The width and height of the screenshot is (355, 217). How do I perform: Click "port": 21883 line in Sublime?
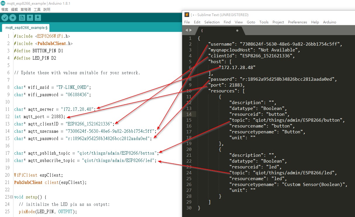[226, 85]
